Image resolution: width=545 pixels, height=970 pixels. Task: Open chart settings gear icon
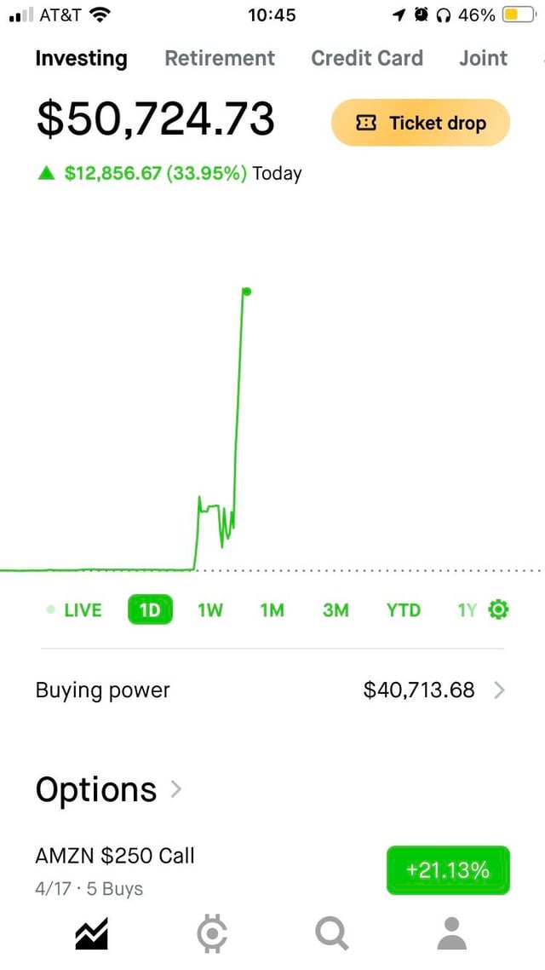pos(499,609)
